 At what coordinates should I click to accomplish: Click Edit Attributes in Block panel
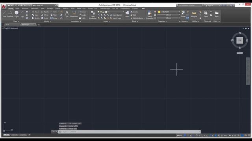[x=137, y=18]
